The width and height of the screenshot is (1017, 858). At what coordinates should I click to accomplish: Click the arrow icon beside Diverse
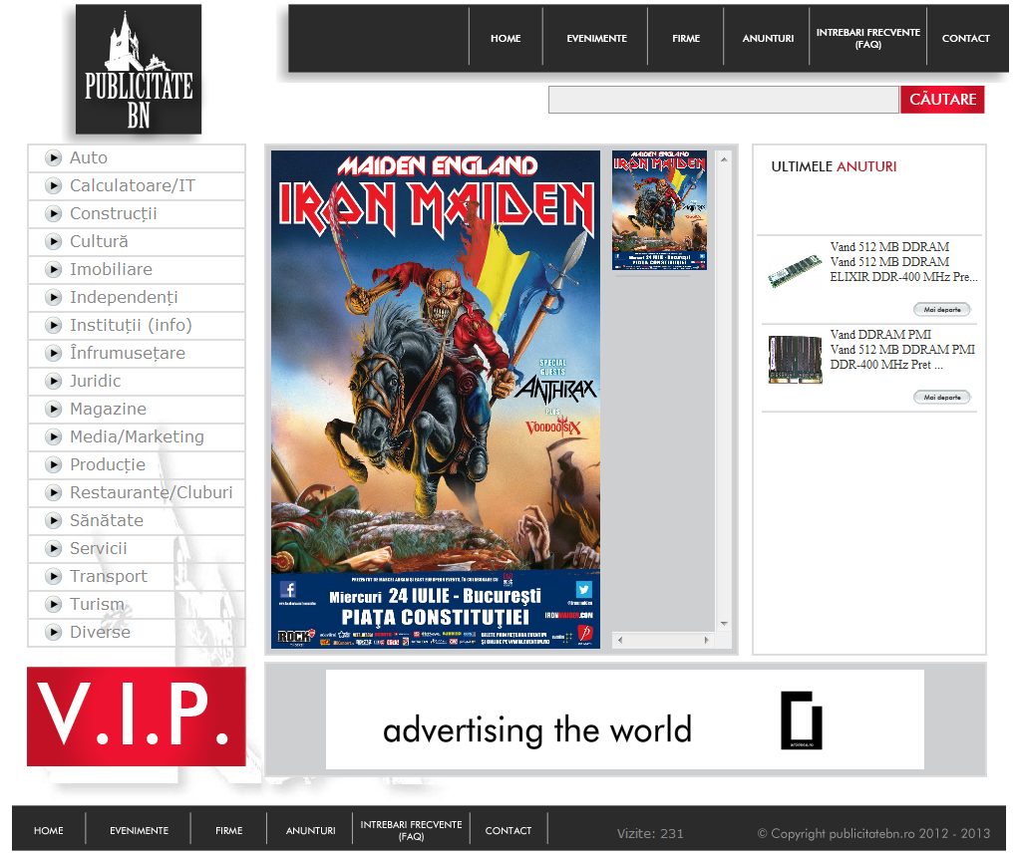pyautogui.click(x=53, y=631)
